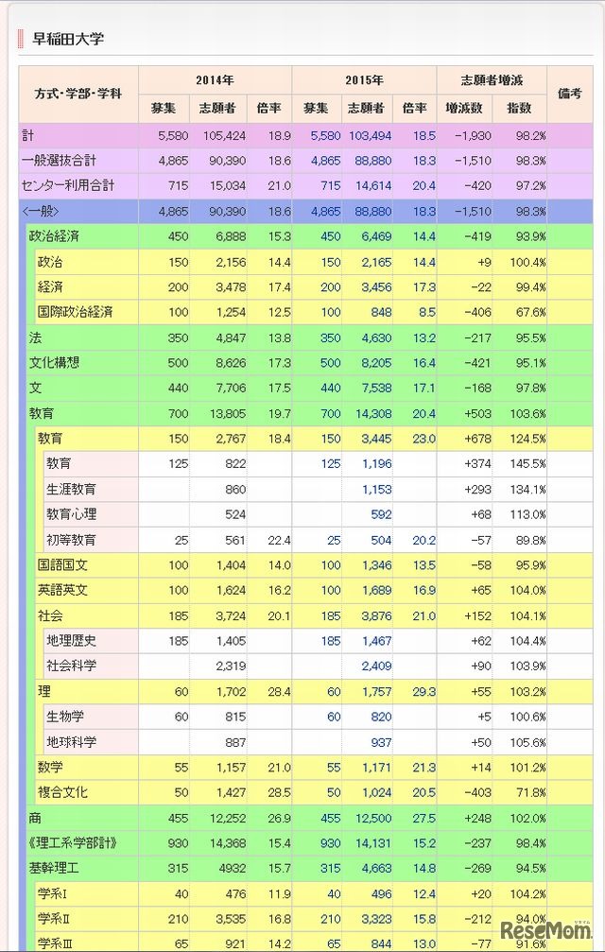This screenshot has width=605, height=952.
Task: Select the 複合文化 row label
Action: click(x=62, y=792)
